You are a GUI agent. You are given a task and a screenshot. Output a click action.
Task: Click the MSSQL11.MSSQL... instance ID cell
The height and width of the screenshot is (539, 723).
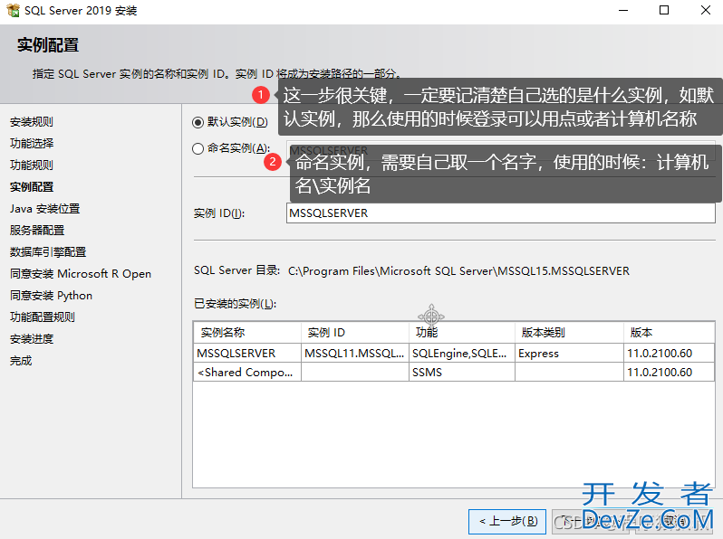[354, 353]
